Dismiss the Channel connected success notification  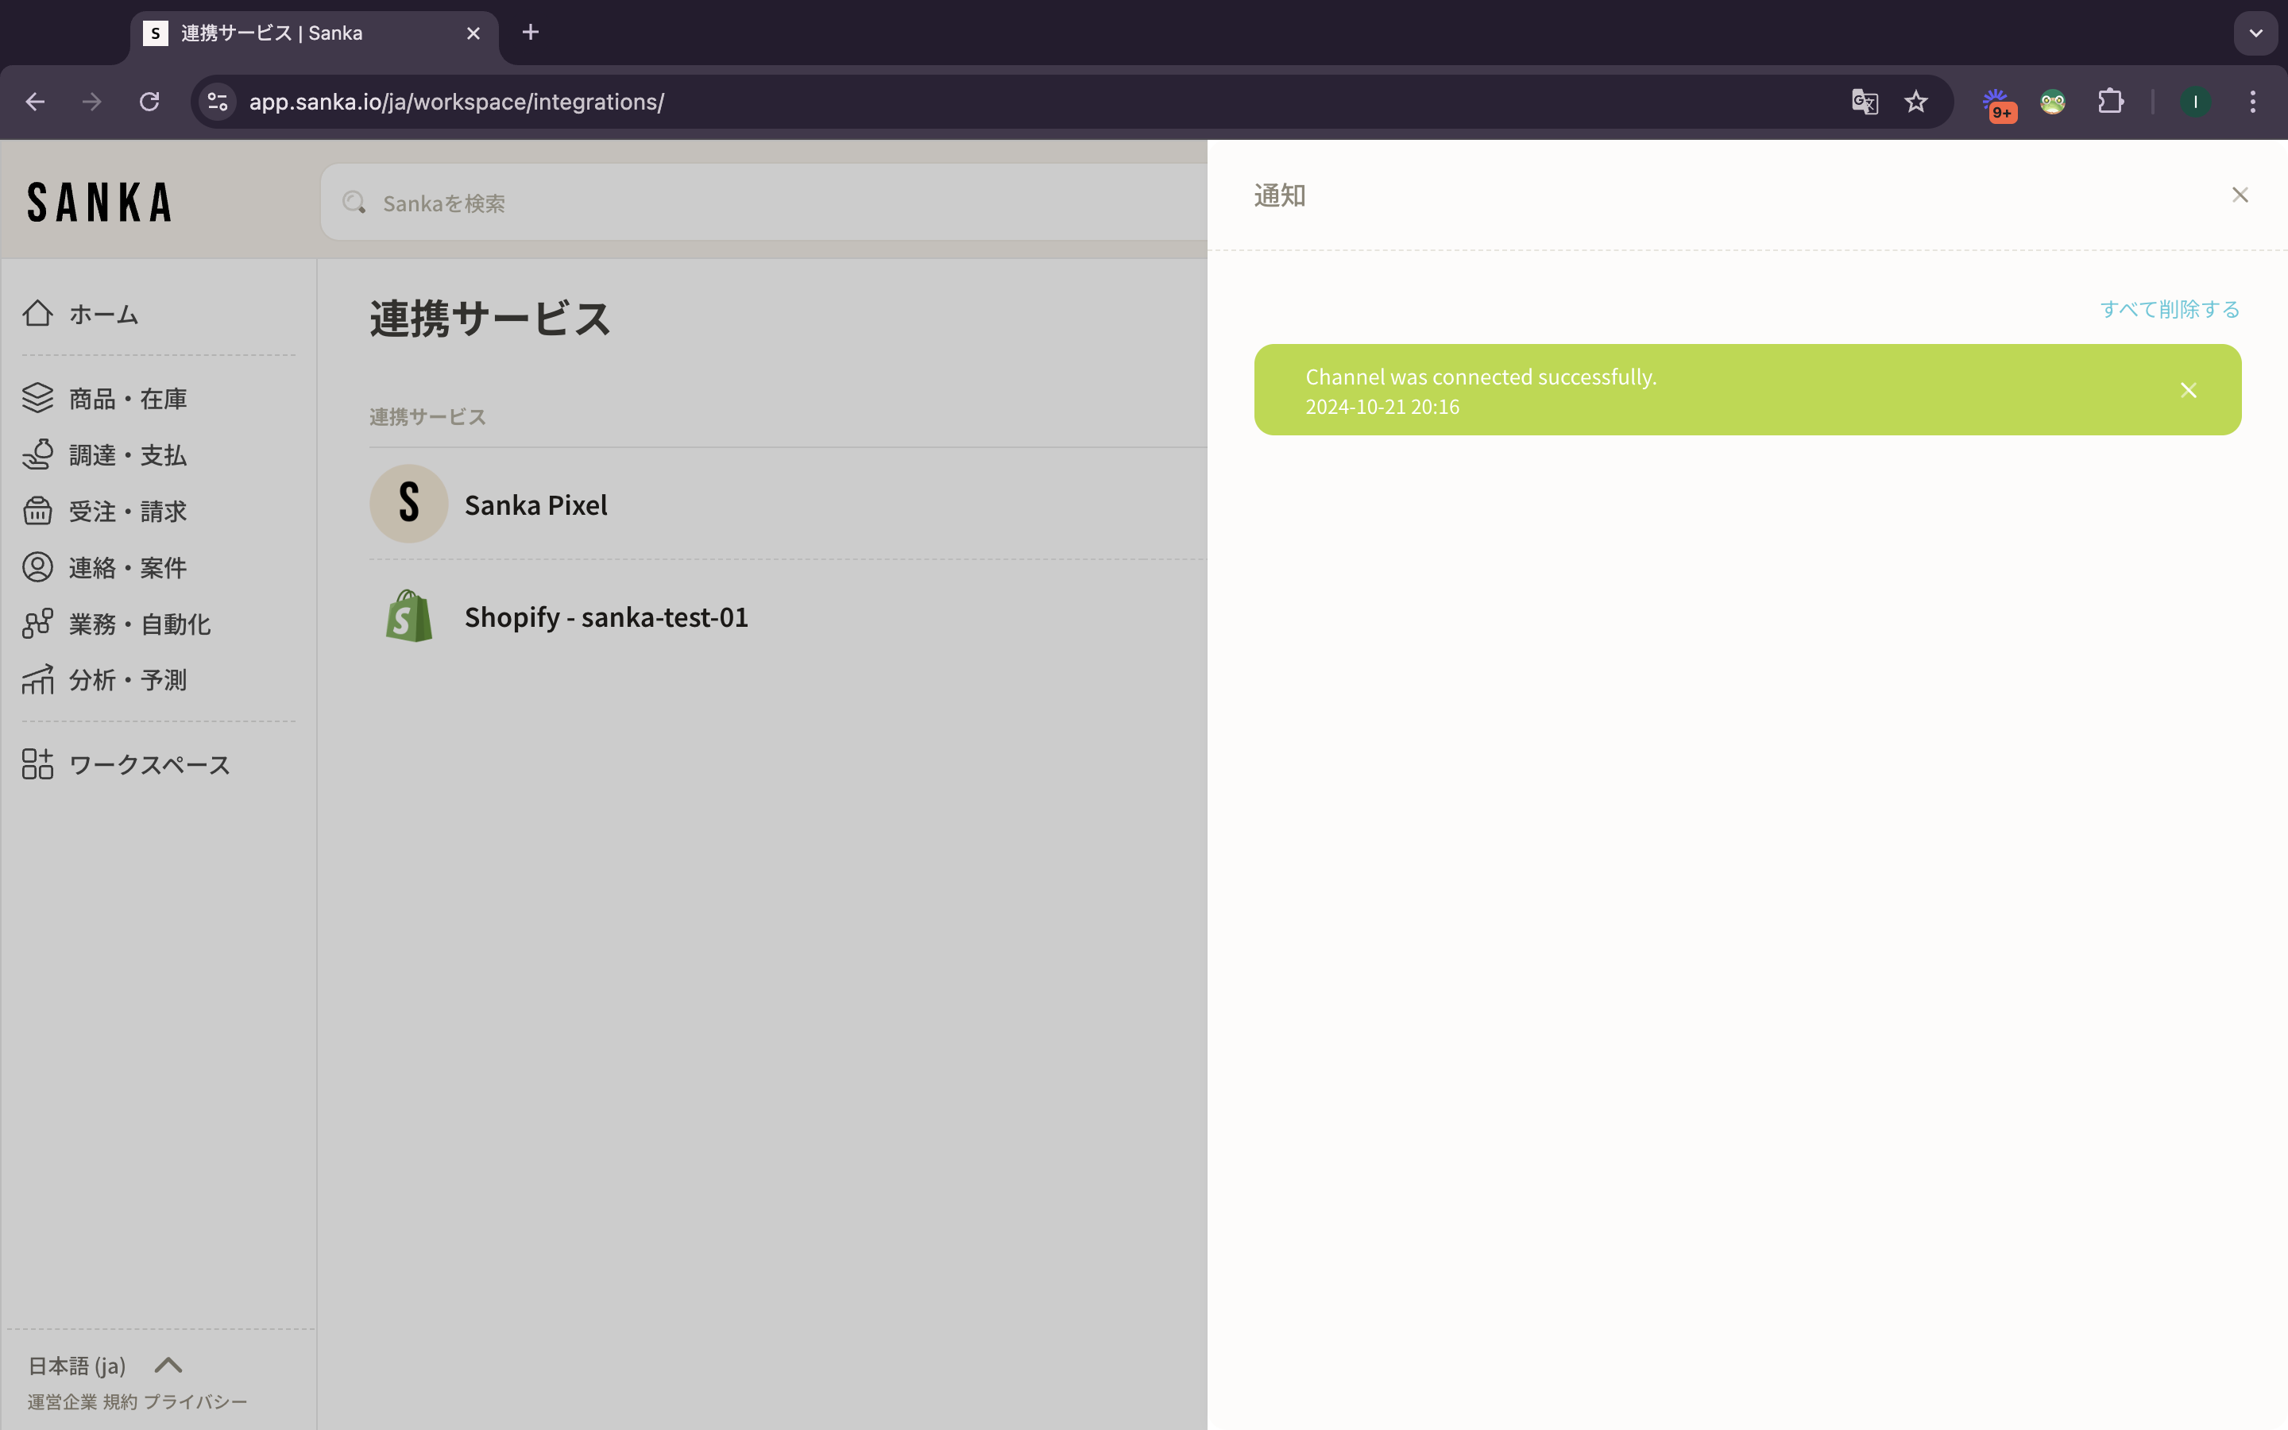2188,391
